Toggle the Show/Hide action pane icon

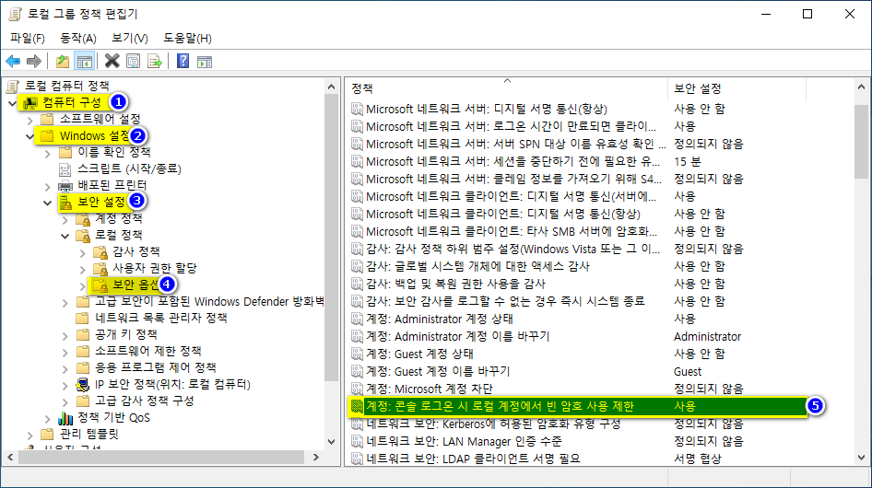pyautogui.click(x=204, y=61)
